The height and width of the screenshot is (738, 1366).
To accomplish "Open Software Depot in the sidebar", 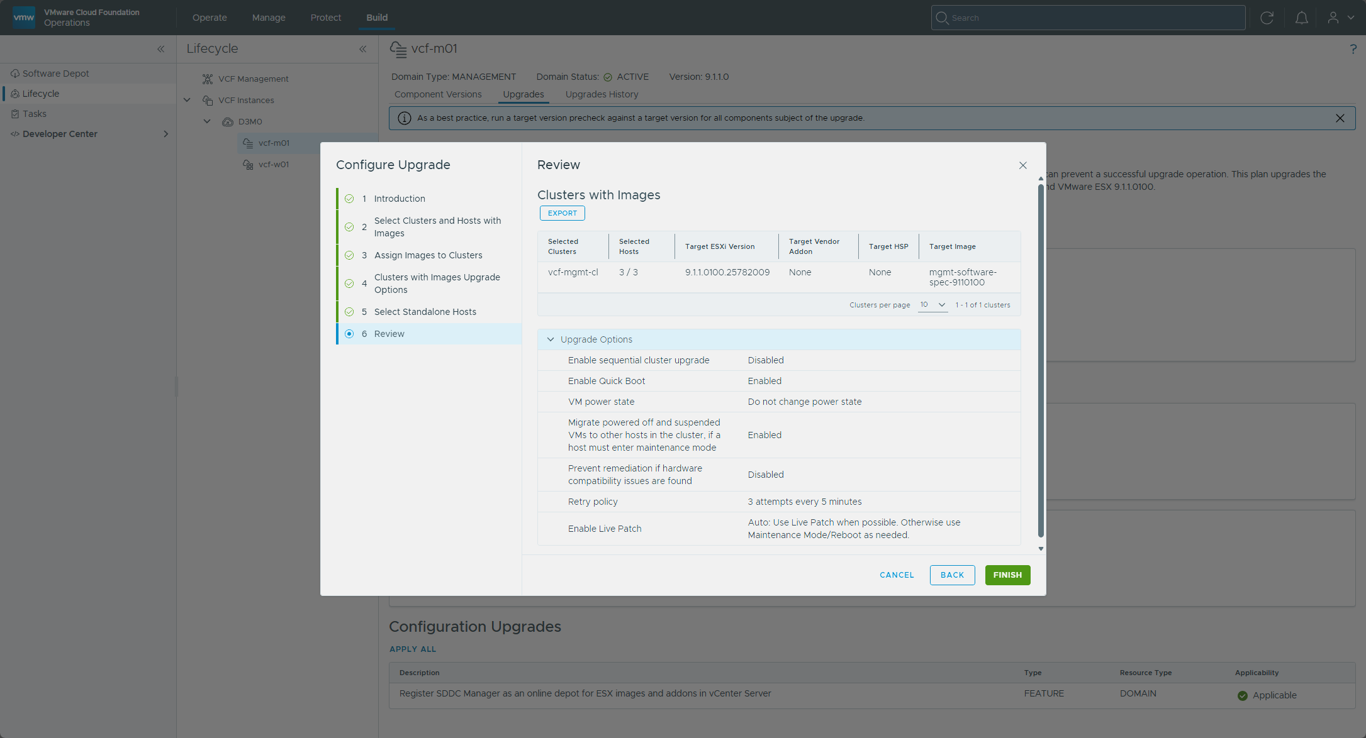I will pos(55,74).
